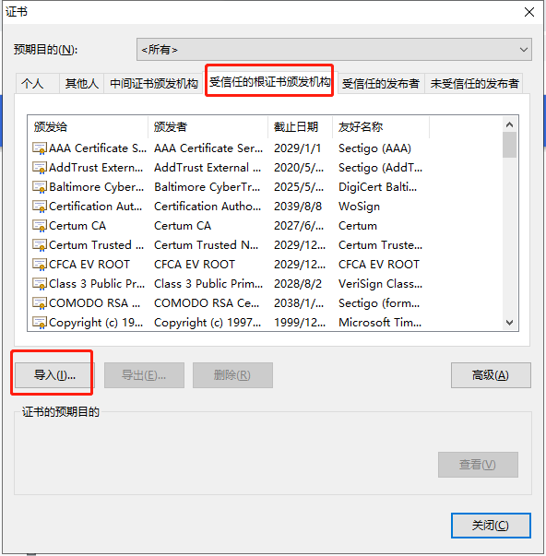Select the Copyright (c) 1997 Microsoft certificate icon
The height and width of the screenshot is (556, 546).
point(40,323)
